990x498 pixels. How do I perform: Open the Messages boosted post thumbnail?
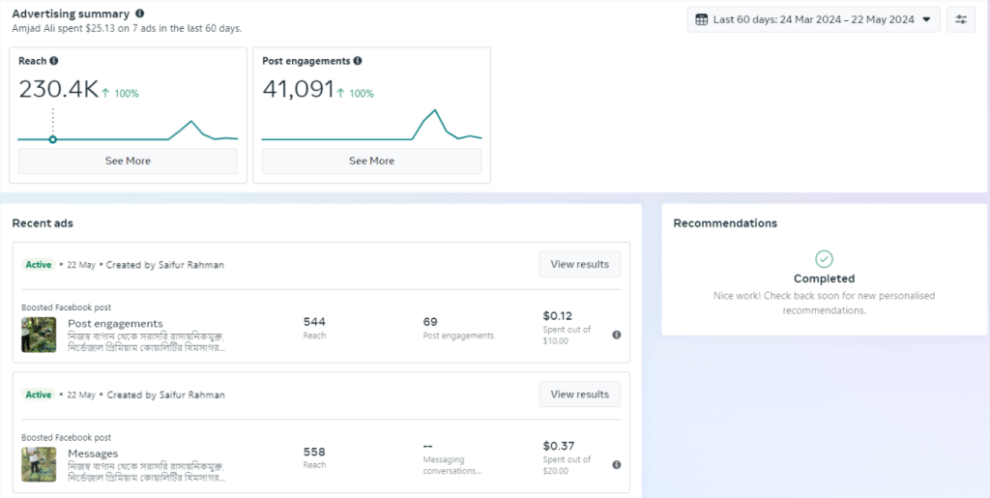(x=39, y=465)
